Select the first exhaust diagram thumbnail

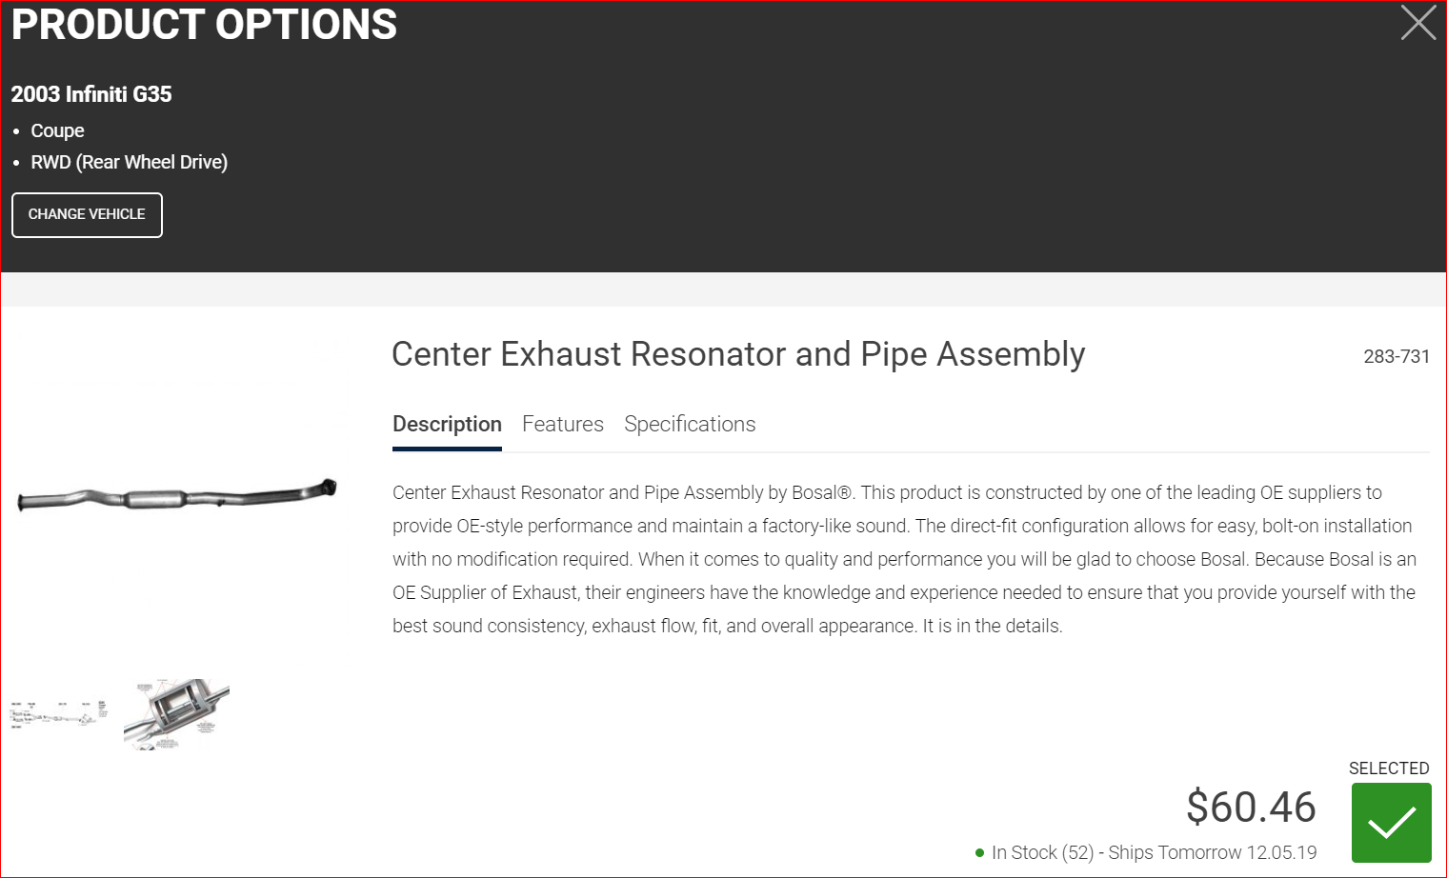(58, 714)
